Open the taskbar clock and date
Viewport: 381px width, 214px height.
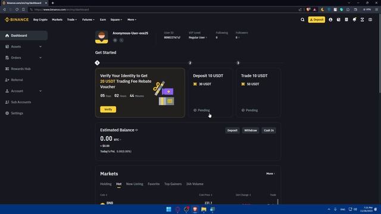(x=366, y=209)
